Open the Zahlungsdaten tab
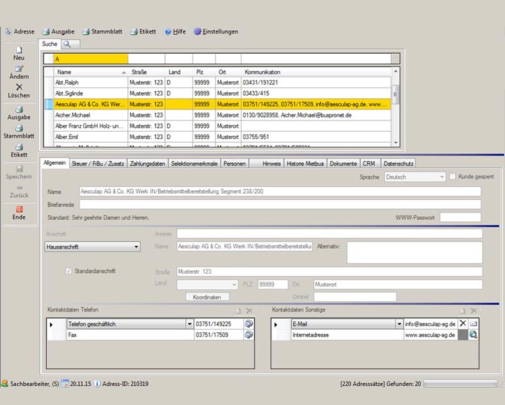Viewport: 505px width, 405px height. [x=147, y=163]
